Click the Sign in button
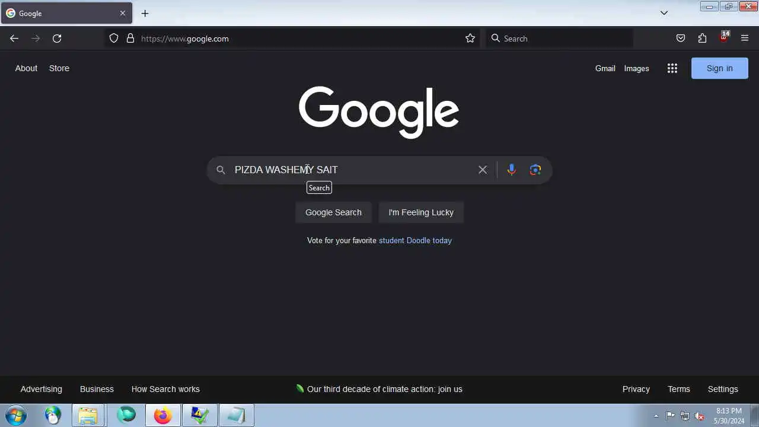The width and height of the screenshot is (759, 427). coord(720,68)
